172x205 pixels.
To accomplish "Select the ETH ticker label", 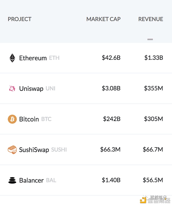I will coord(54,58).
